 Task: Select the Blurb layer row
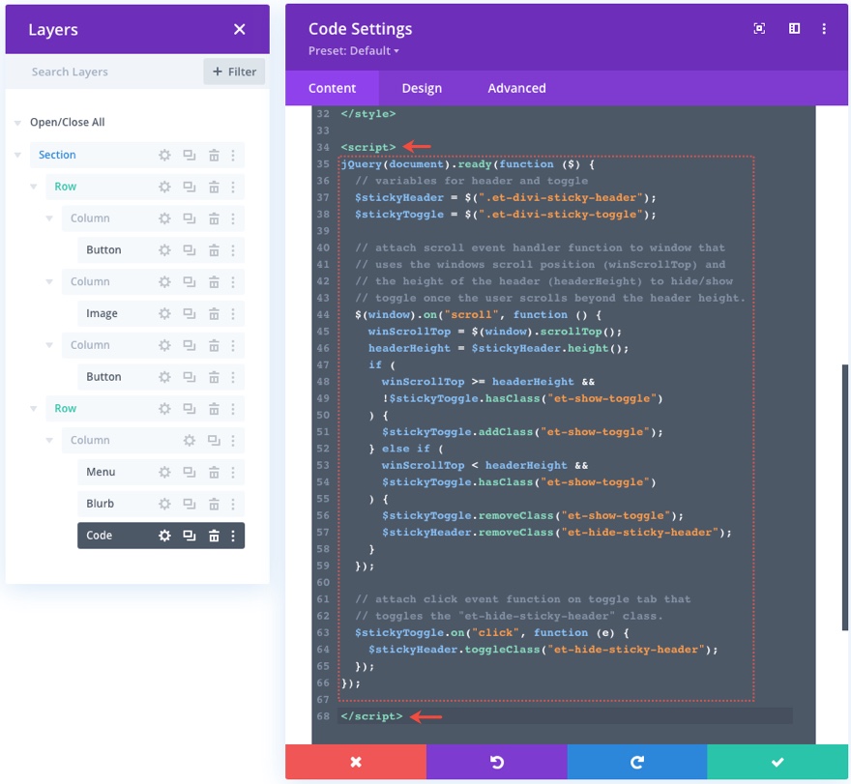[x=161, y=504]
